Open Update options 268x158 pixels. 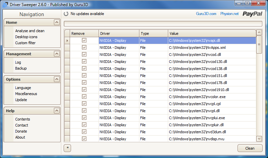click(21, 100)
